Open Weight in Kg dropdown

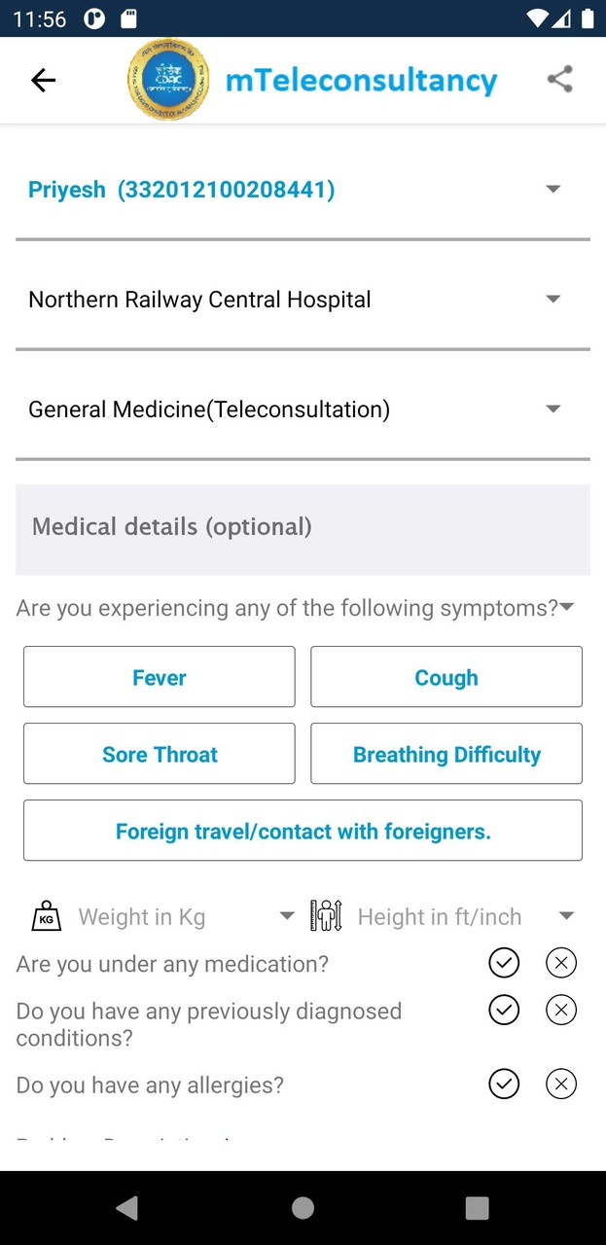pos(286,916)
